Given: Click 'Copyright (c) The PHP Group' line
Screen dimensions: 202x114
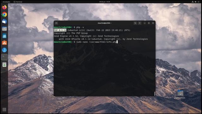Looking at the screenshot, I should pos(71,33).
